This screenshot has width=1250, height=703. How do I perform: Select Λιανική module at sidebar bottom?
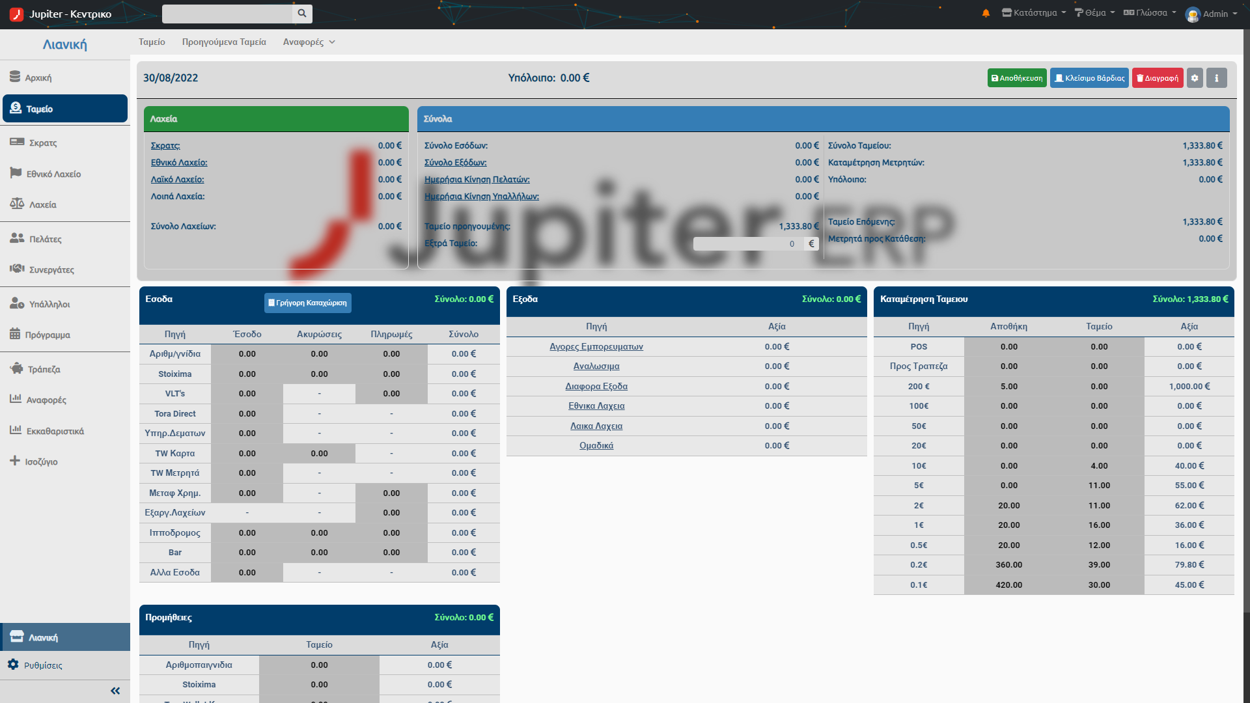tap(65, 637)
